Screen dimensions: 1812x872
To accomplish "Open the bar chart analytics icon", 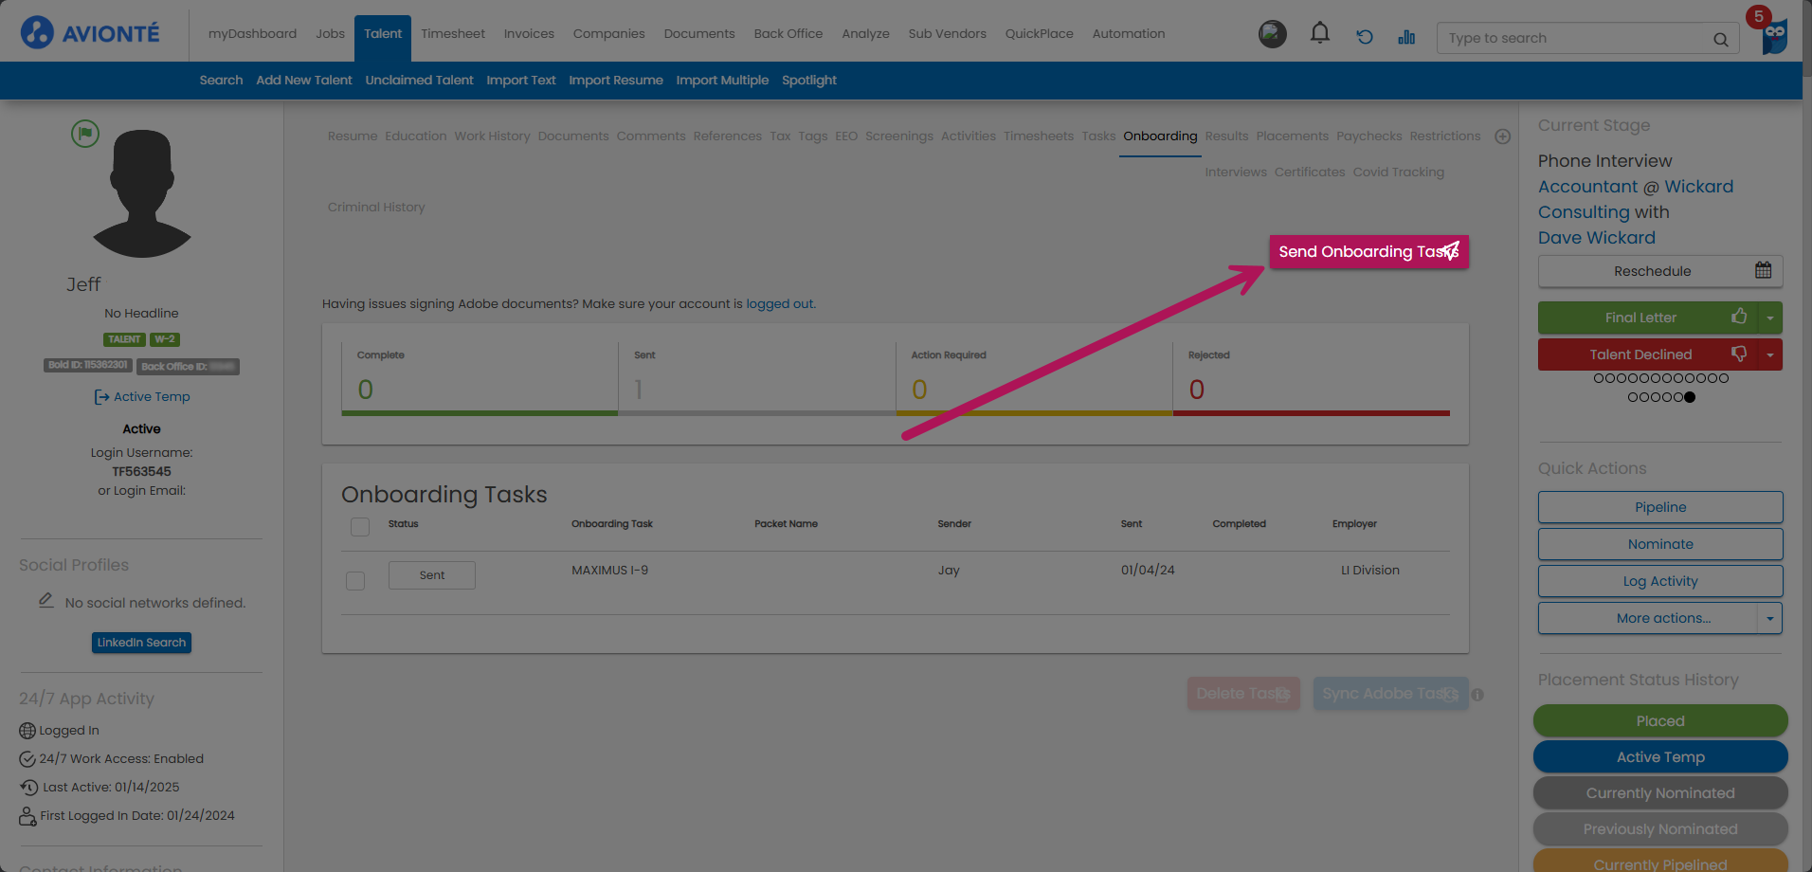I will coord(1406,37).
